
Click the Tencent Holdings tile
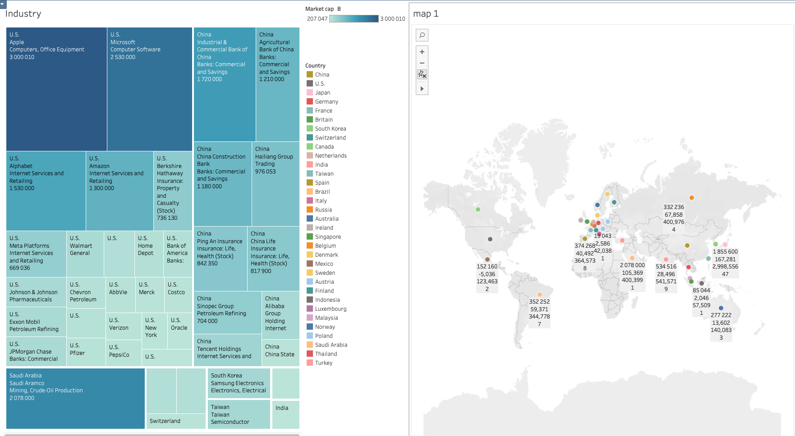228,350
